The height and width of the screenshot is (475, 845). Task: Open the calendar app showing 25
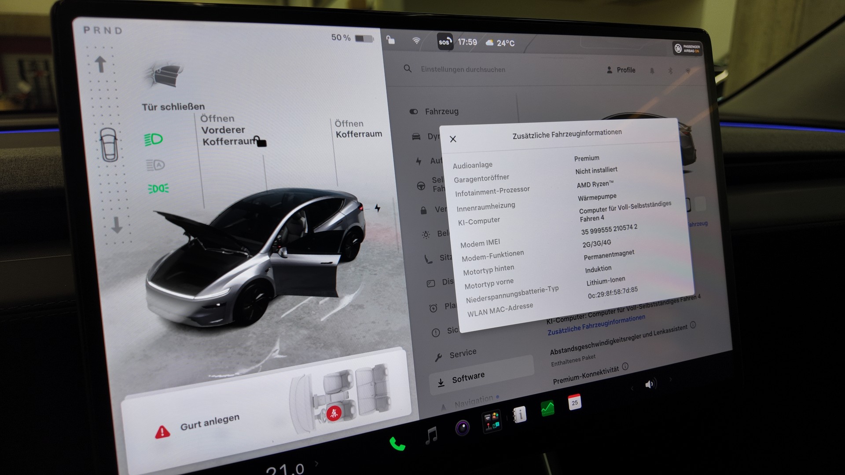pyautogui.click(x=574, y=402)
